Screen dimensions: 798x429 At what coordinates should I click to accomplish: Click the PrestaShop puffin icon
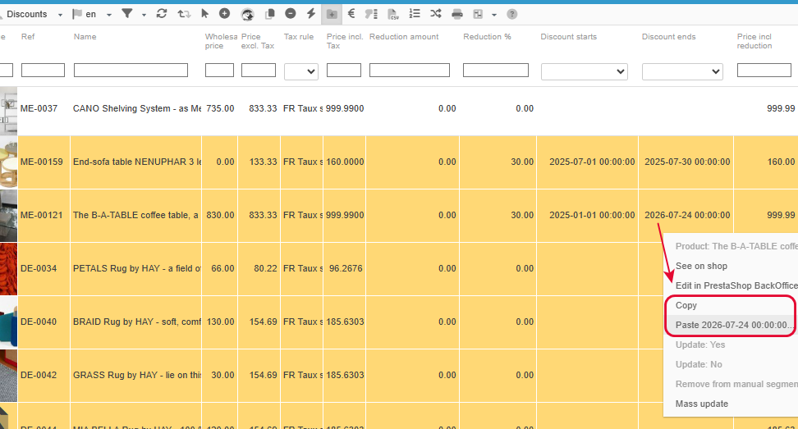[247, 14]
